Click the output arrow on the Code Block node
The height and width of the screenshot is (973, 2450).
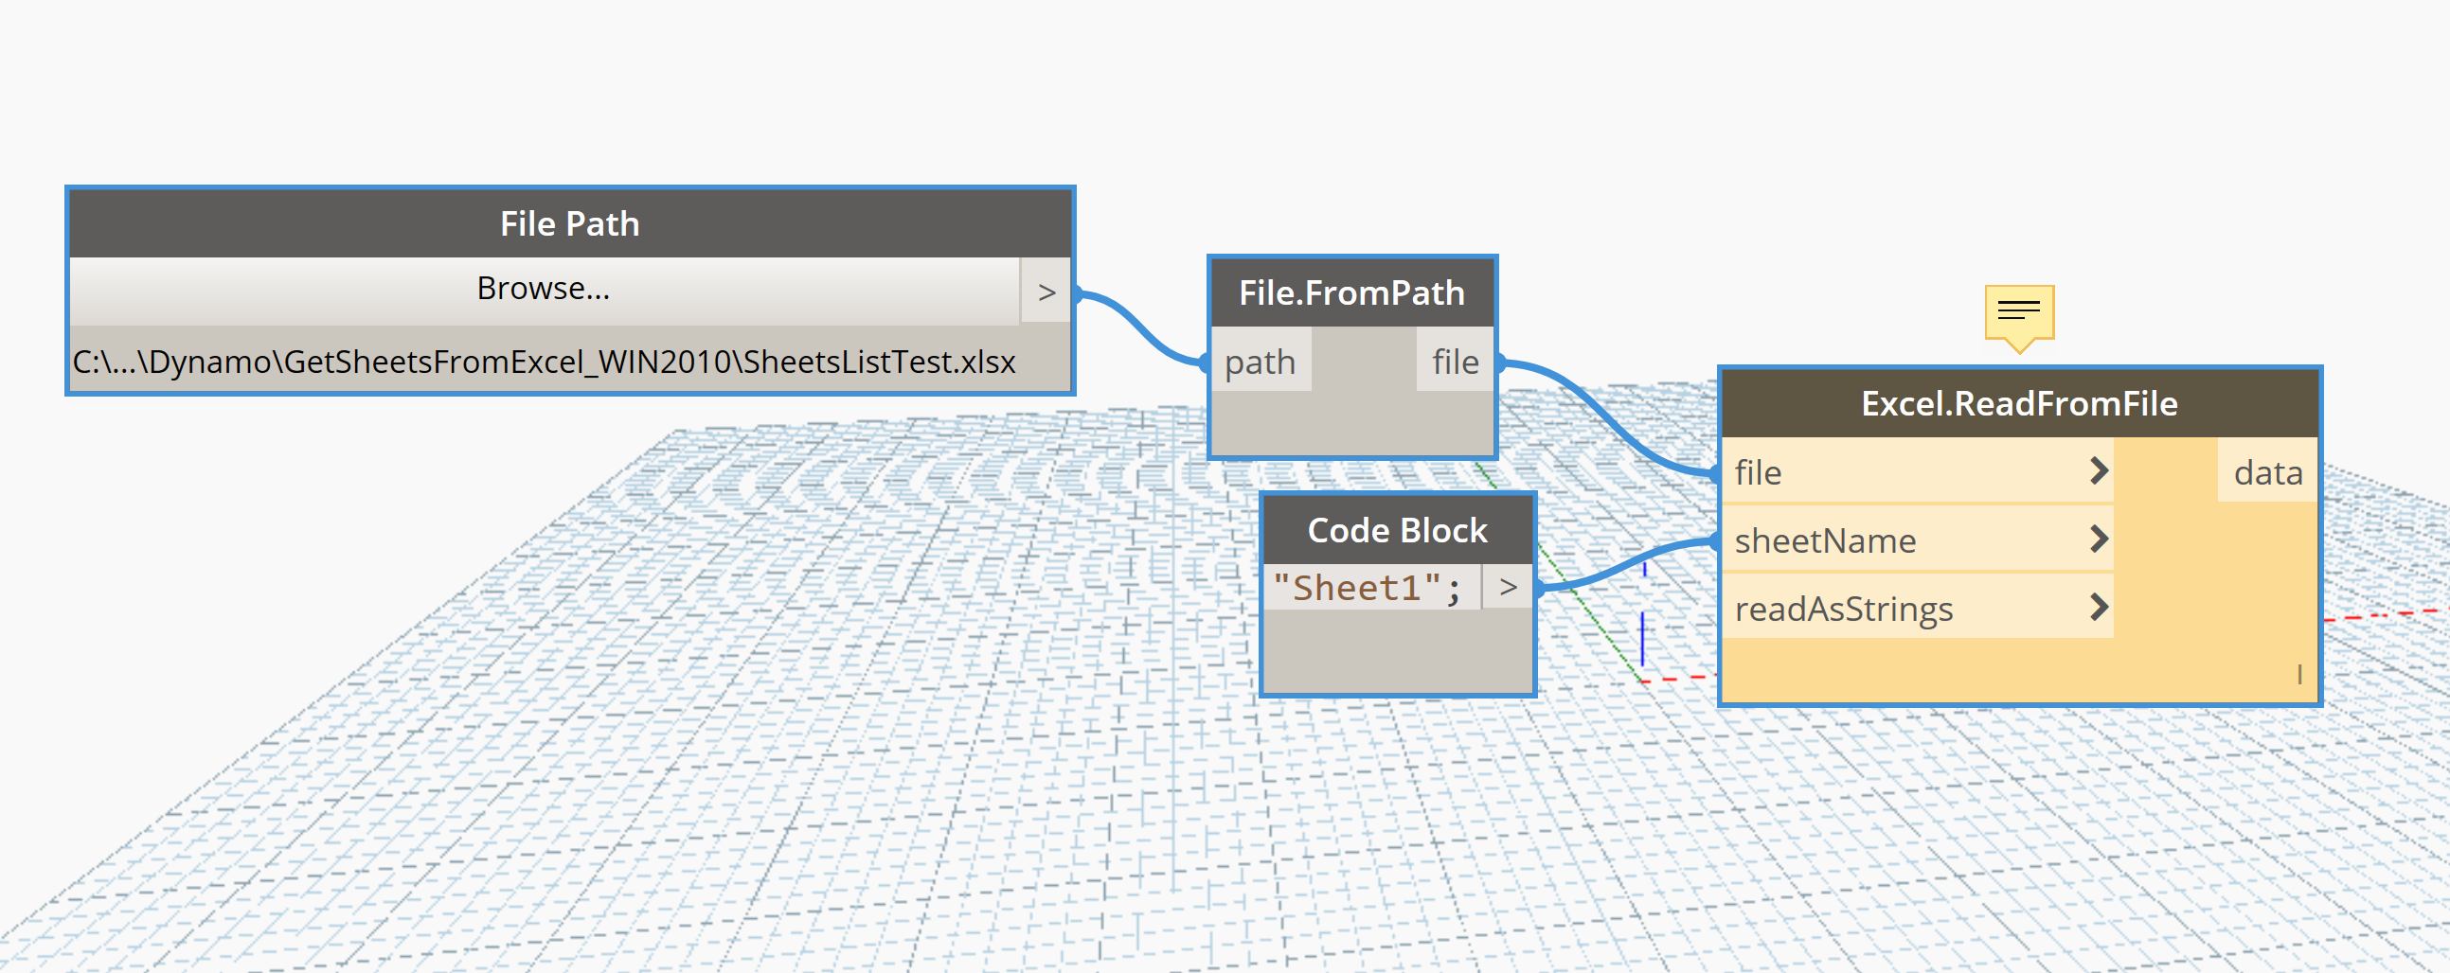1510,587
